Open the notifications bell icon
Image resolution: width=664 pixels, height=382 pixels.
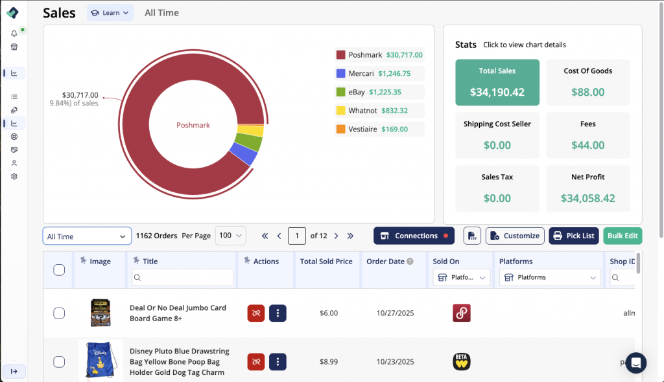pyautogui.click(x=14, y=34)
